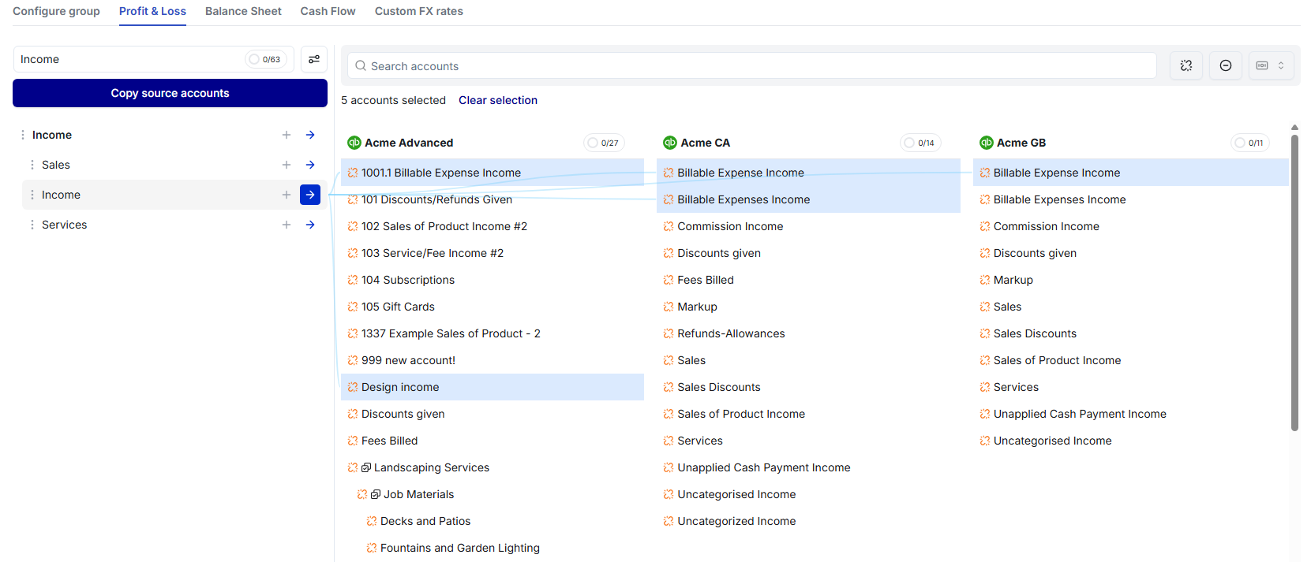The width and height of the screenshot is (1311, 562).
Task: Toggle the Acme GB 0/11 select-all circle
Action: 1240,143
